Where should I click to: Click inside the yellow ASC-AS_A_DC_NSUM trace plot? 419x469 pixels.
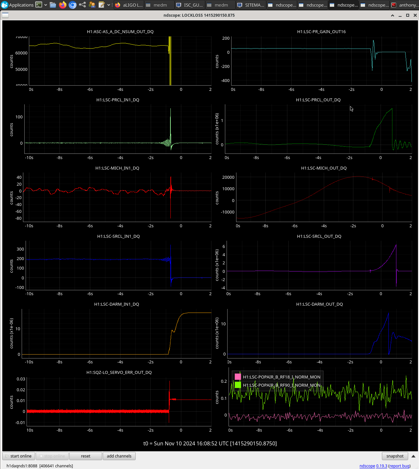(x=120, y=61)
